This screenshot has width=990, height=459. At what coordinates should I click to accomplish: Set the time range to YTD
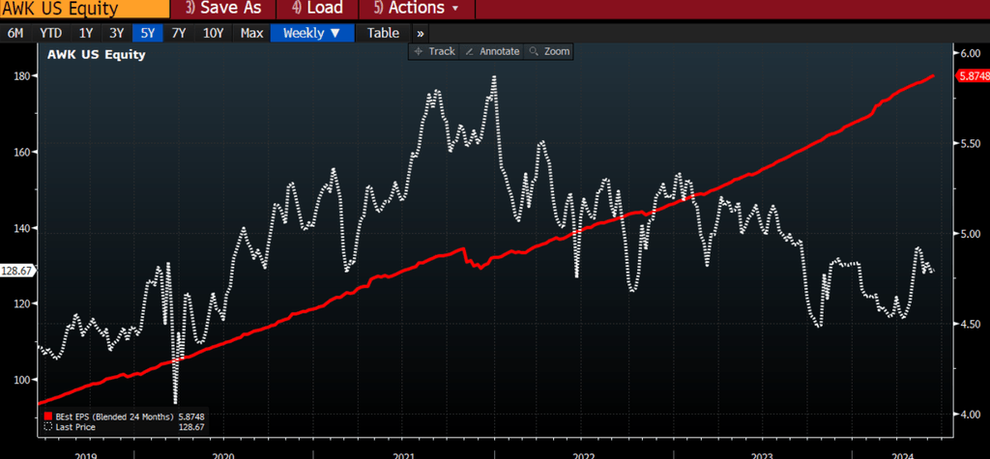point(50,33)
